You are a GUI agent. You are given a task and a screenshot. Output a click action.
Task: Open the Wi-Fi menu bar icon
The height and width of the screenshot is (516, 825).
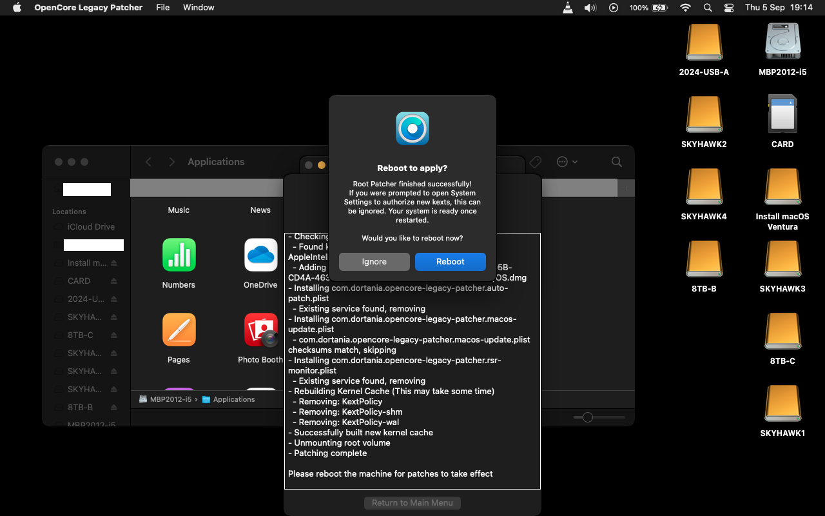(x=686, y=8)
